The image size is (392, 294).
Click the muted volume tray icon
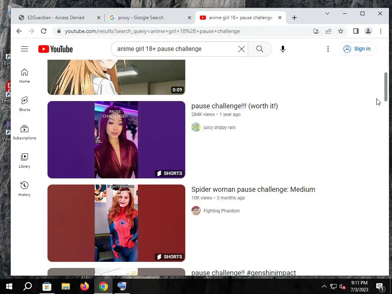(x=343, y=286)
